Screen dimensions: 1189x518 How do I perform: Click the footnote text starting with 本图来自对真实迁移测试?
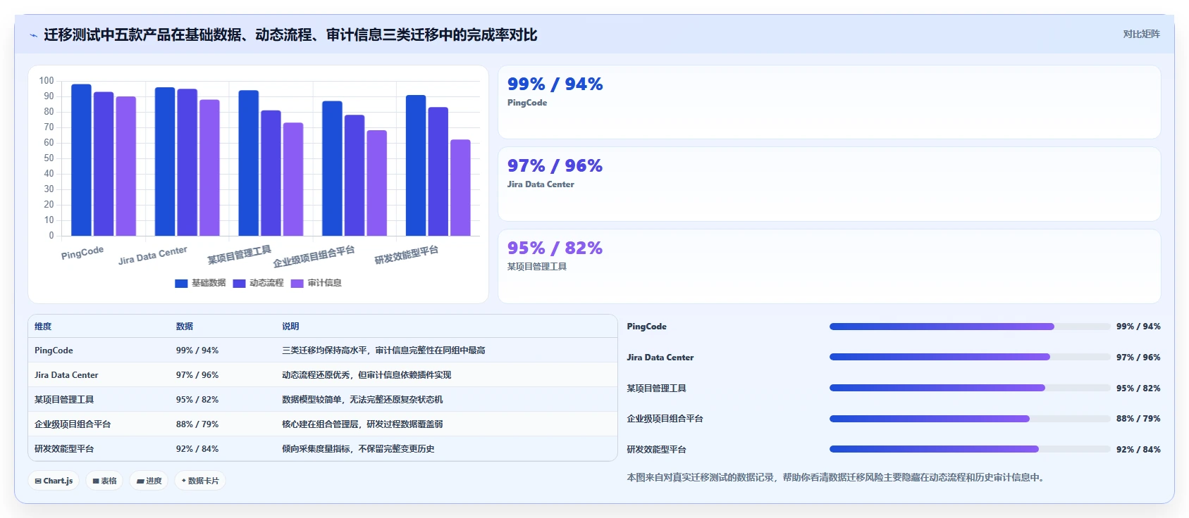837,477
